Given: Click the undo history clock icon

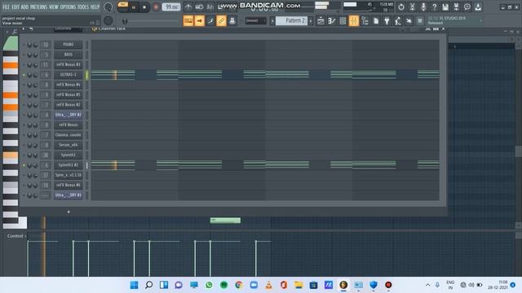Looking at the screenshot, I should pos(401,7).
